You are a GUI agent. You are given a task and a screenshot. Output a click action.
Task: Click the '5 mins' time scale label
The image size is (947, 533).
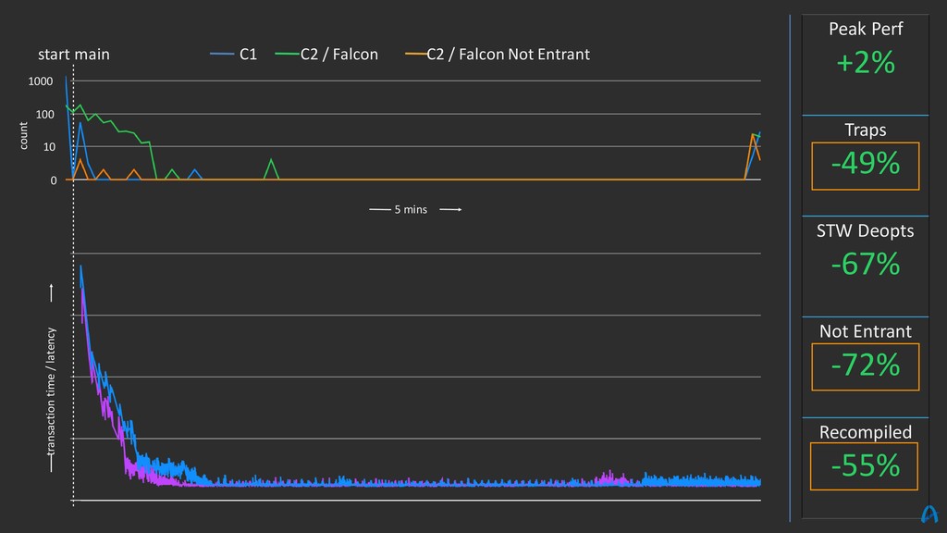pyautogui.click(x=411, y=210)
